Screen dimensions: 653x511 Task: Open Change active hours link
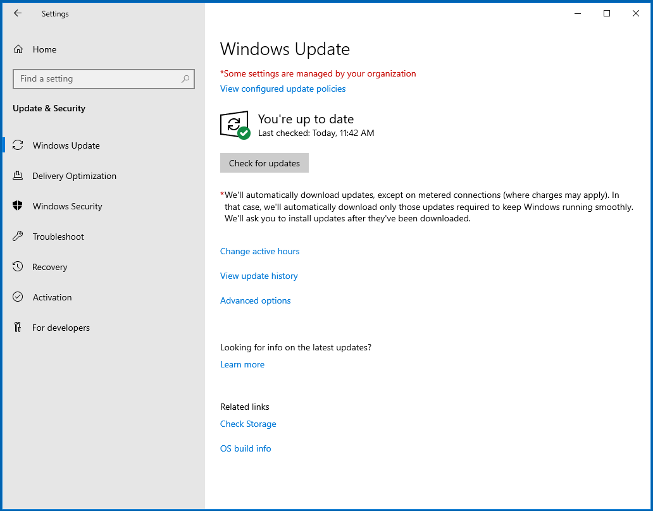[259, 251]
